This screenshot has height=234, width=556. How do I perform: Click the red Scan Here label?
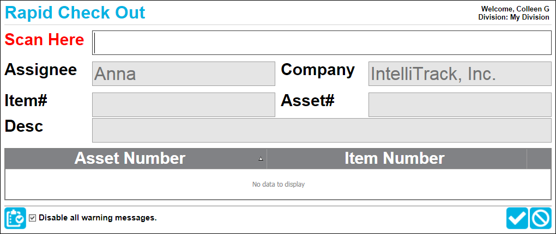pyautogui.click(x=44, y=40)
